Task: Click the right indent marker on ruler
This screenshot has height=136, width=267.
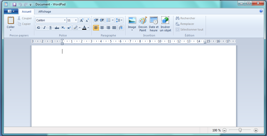Action: click(x=205, y=42)
